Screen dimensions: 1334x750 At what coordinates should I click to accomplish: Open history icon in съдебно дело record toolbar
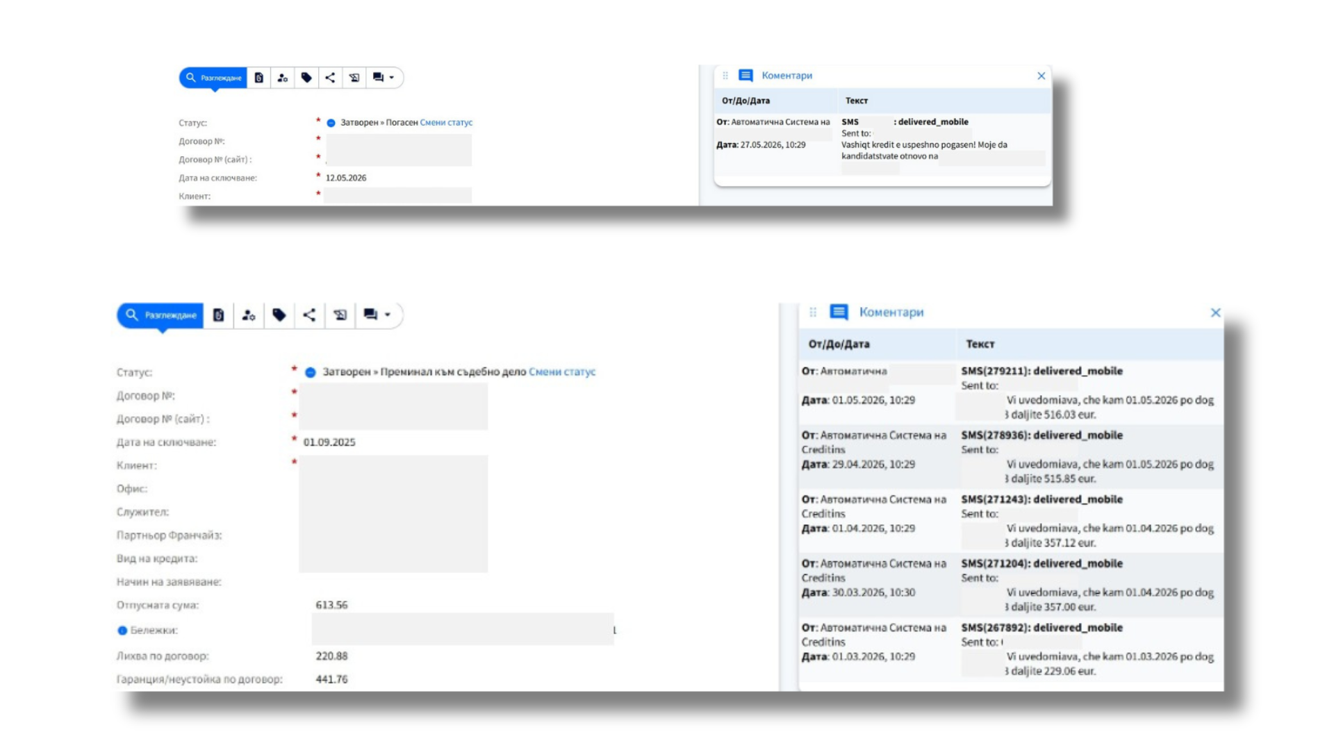340,315
